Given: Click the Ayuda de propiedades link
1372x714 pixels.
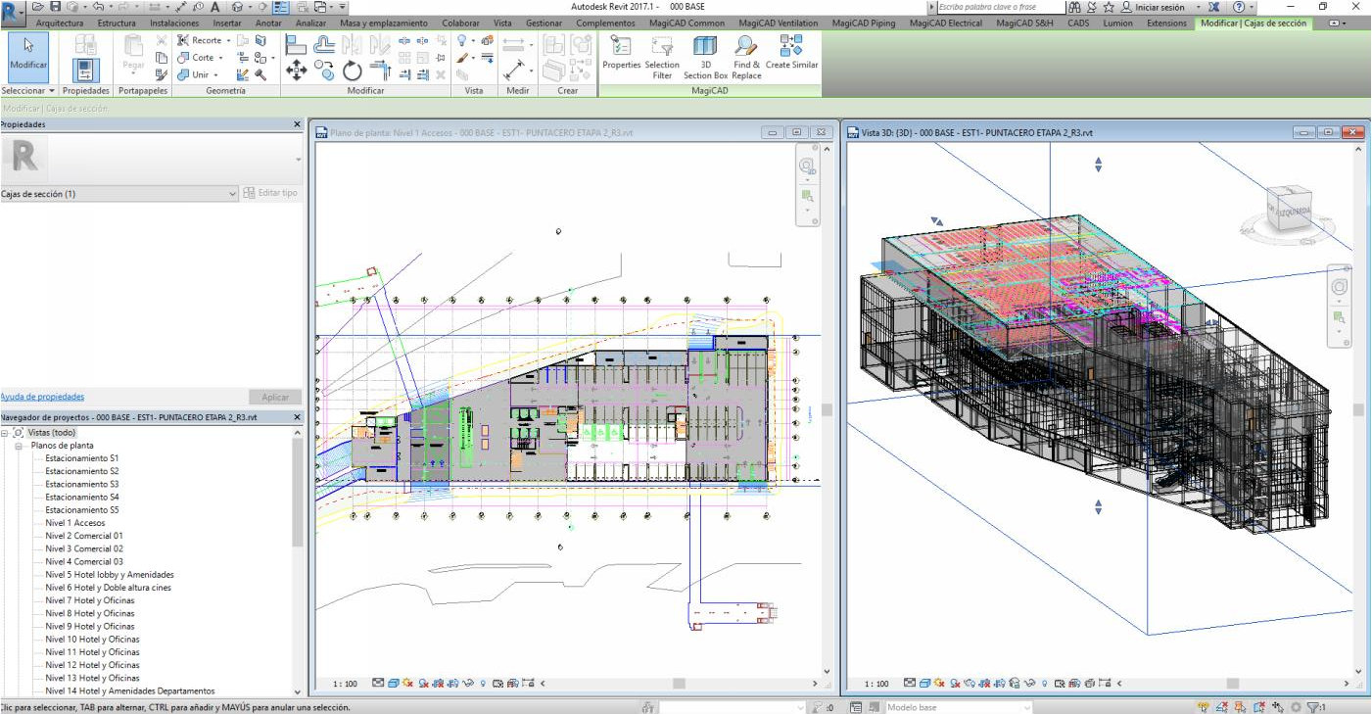Looking at the screenshot, I should (42, 397).
